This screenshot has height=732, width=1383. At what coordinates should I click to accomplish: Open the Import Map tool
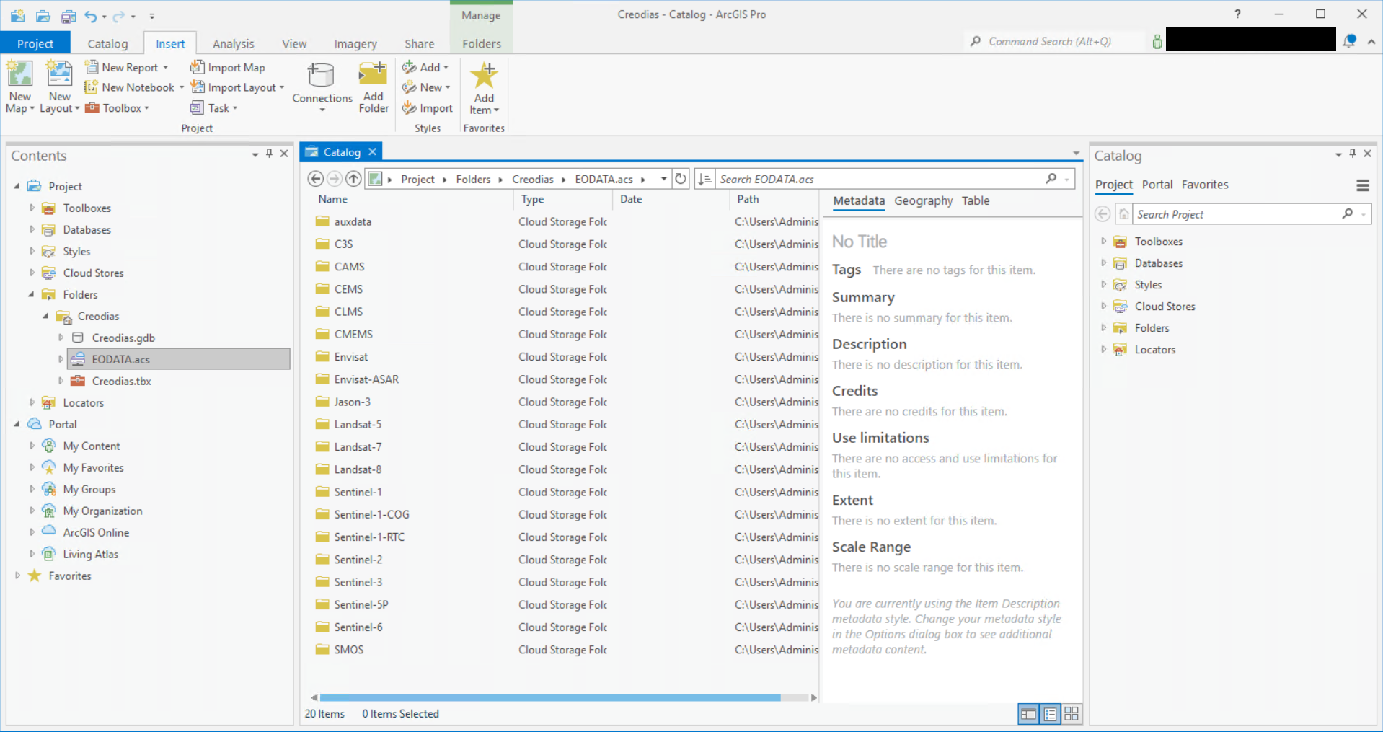(227, 66)
